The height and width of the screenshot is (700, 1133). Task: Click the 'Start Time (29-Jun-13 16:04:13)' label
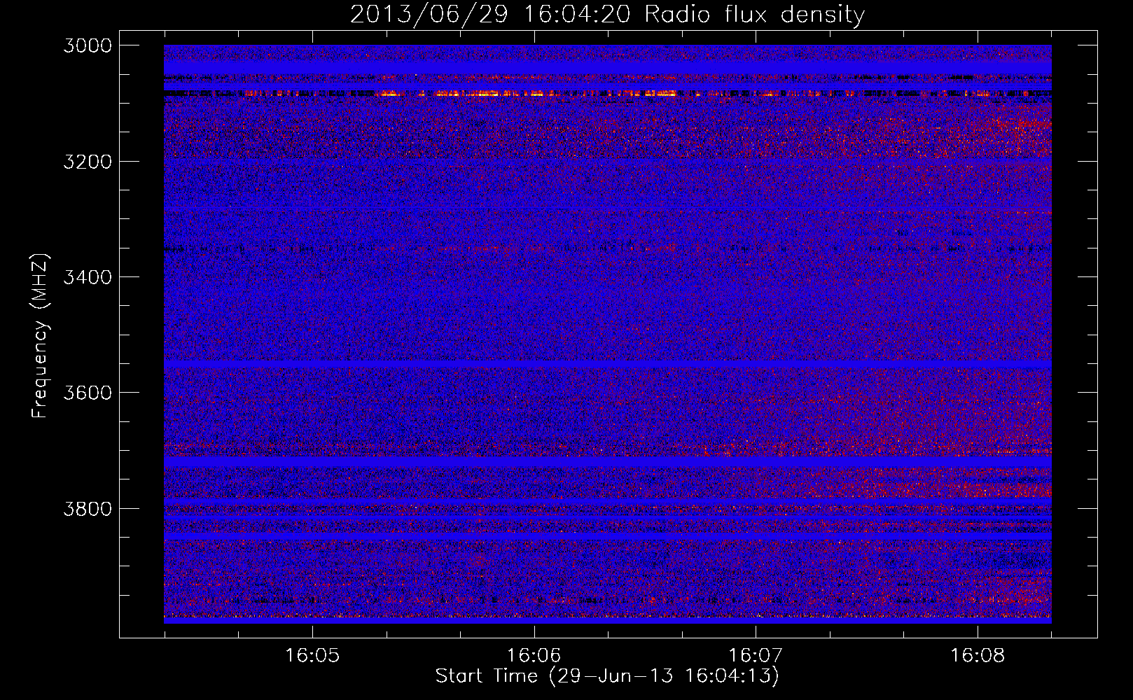[x=607, y=676]
